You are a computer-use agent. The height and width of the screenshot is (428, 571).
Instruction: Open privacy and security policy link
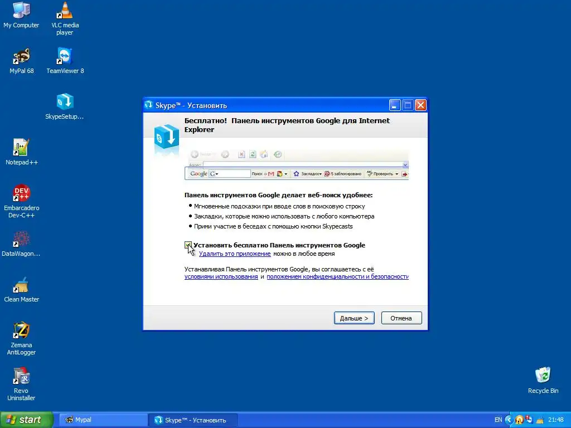point(337,276)
